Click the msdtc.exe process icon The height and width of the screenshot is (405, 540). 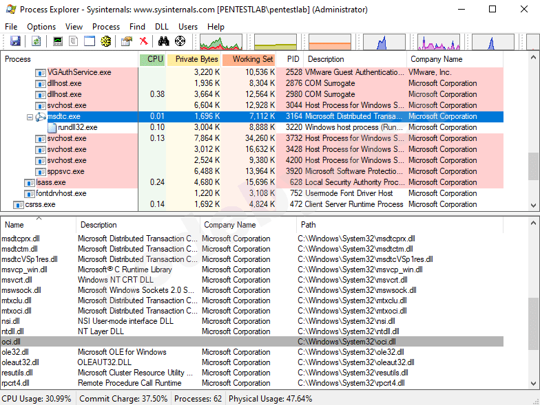tap(41, 117)
